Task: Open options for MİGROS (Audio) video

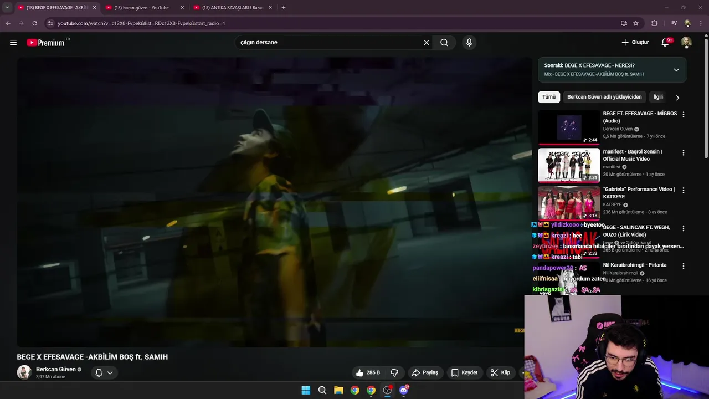Action: click(683, 114)
